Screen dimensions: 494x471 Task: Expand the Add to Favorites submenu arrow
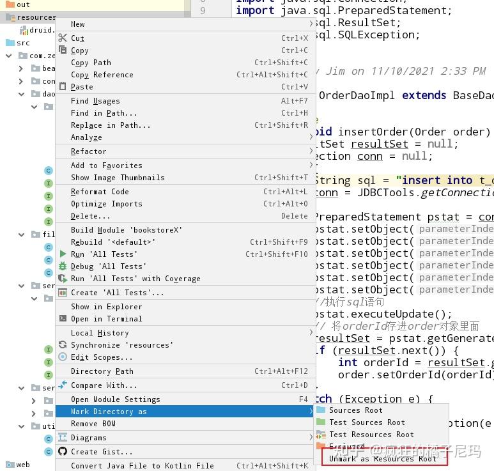pyautogui.click(x=311, y=165)
